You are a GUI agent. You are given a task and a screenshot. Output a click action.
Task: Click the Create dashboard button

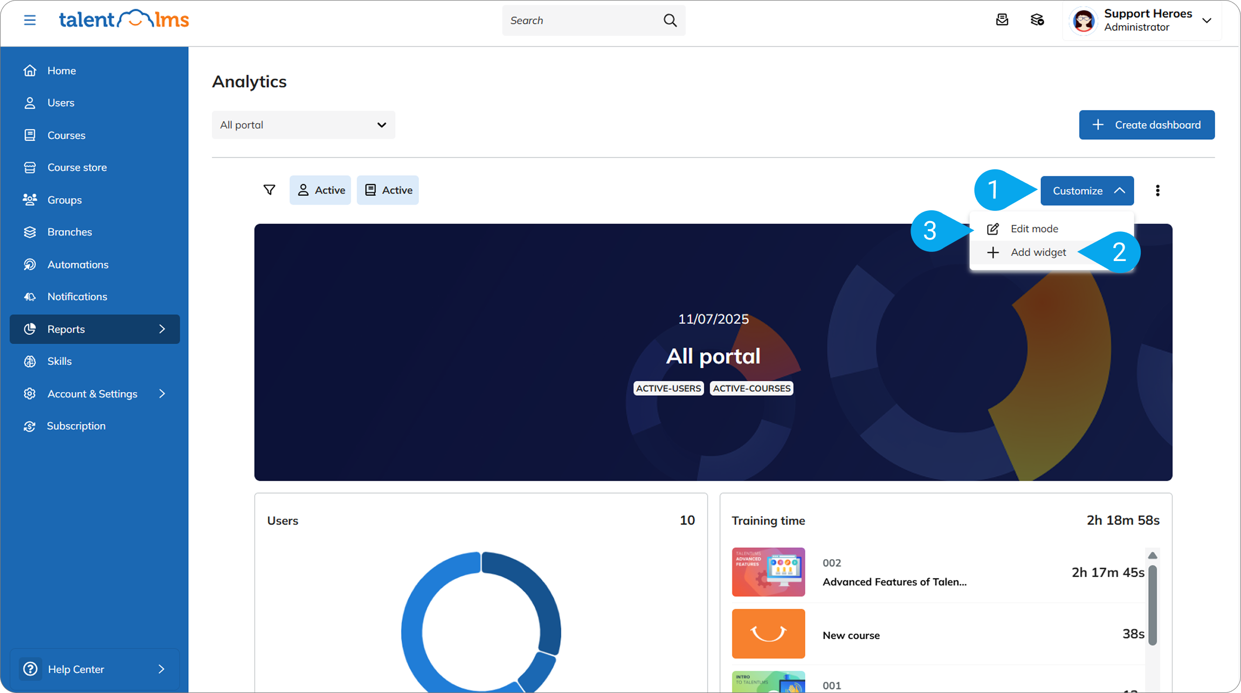[x=1147, y=125]
